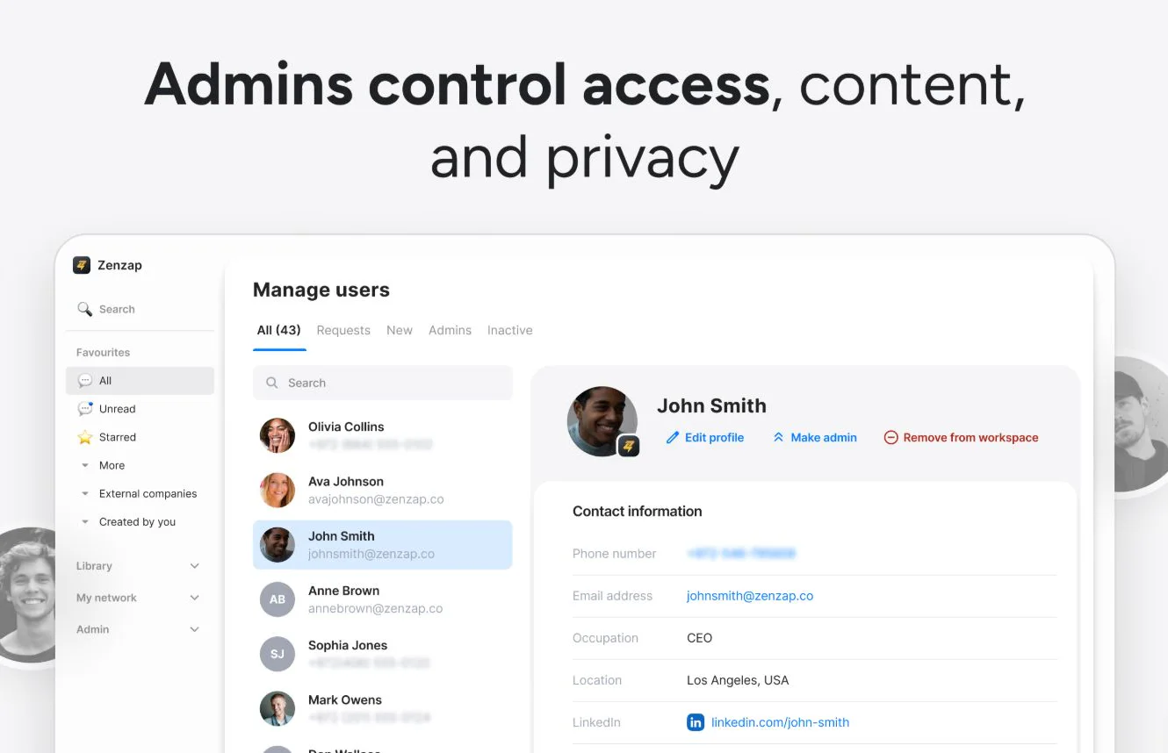Click the Starred star icon
The height and width of the screenshot is (753, 1168).
pyautogui.click(x=85, y=437)
